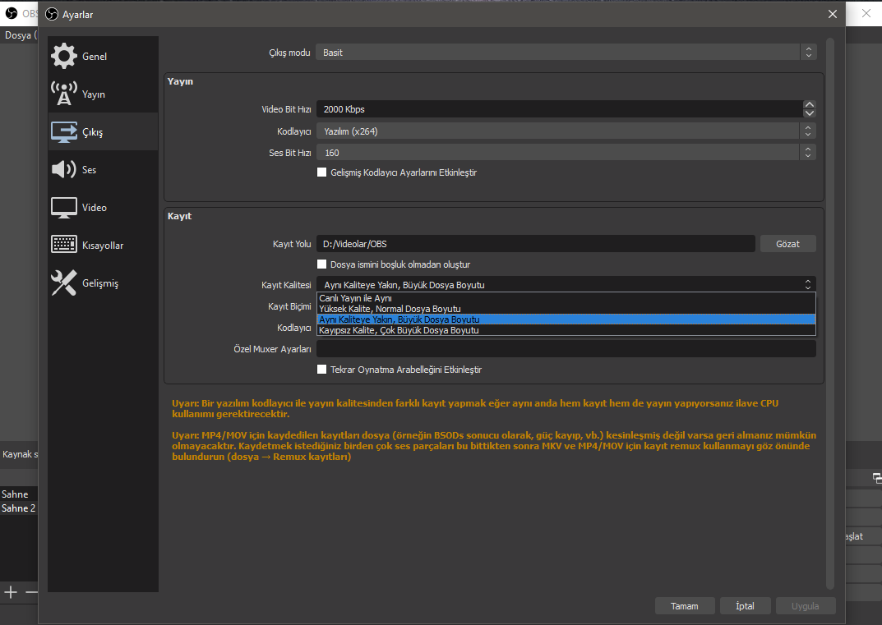Open the Çıkış modu dropdown
Screen dimensions: 882x625
(566, 53)
